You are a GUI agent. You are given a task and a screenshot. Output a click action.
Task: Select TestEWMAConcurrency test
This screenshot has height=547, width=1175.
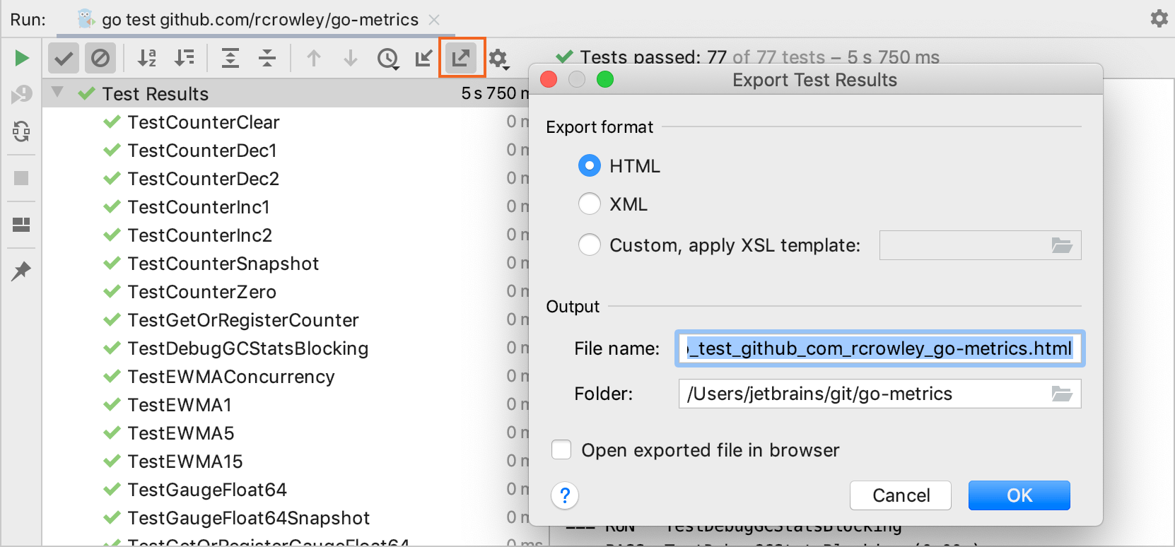point(231,377)
